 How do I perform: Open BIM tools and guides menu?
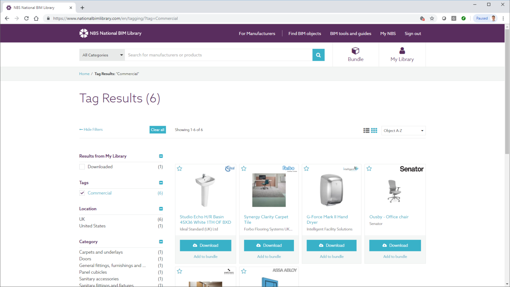351,33
